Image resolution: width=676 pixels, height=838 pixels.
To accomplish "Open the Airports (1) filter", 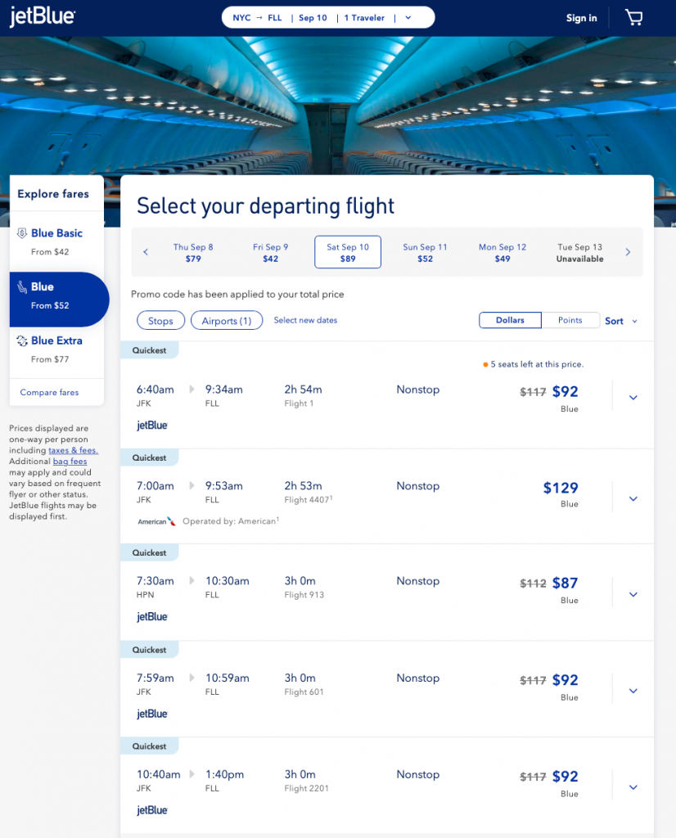I will point(227,321).
